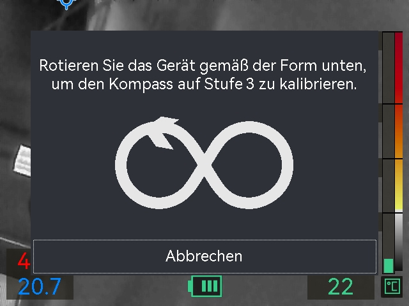Click the center crossing of figure-eight
This screenshot has width=409, height=306.
coord(204,165)
